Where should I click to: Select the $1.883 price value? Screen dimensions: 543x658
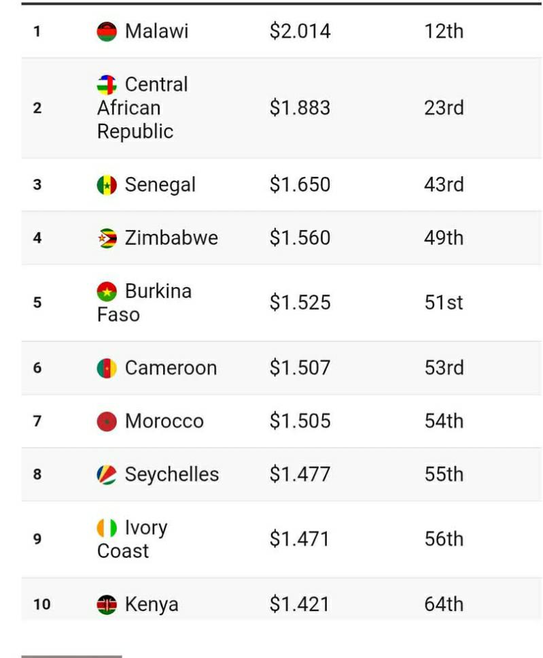click(x=300, y=108)
